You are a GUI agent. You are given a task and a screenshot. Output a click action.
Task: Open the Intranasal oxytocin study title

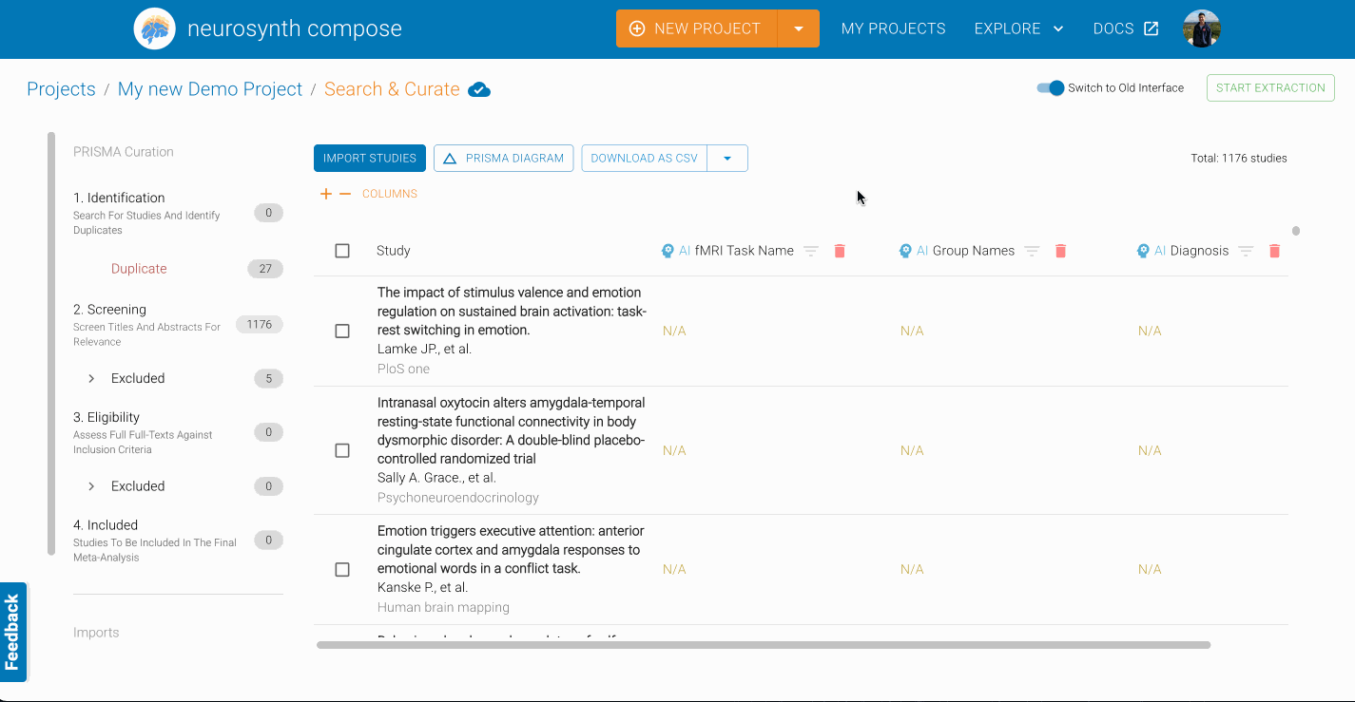click(x=511, y=430)
